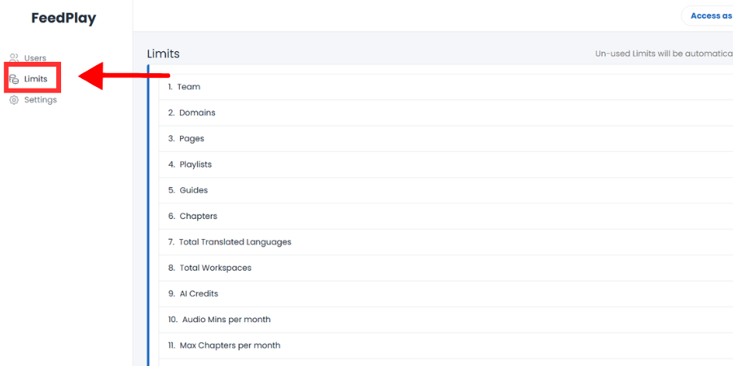Select the Domains limit row
This screenshot has width=733, height=366.
446,112
